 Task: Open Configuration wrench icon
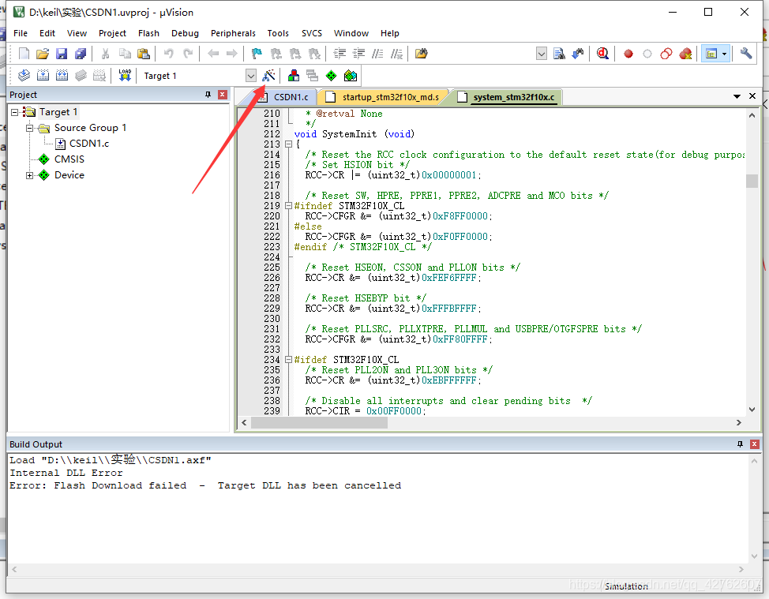click(x=746, y=54)
